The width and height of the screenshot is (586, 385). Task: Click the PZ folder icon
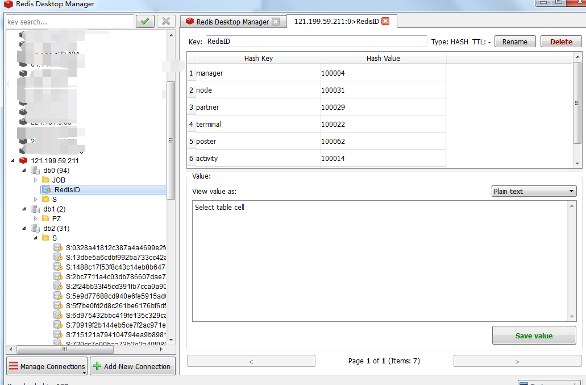pyautogui.click(x=45, y=218)
